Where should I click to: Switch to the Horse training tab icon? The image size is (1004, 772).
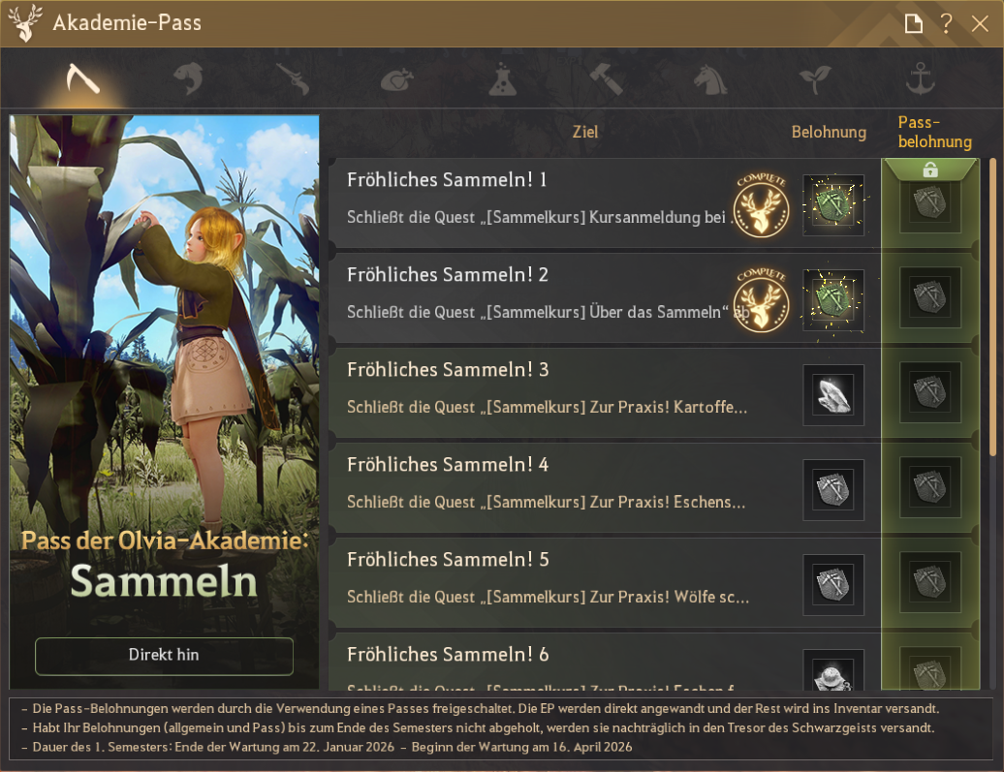pos(710,79)
